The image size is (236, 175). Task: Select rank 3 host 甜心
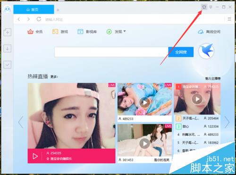click(x=197, y=126)
